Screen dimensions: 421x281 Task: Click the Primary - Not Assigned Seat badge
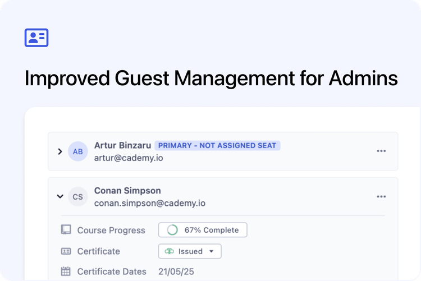pos(217,145)
